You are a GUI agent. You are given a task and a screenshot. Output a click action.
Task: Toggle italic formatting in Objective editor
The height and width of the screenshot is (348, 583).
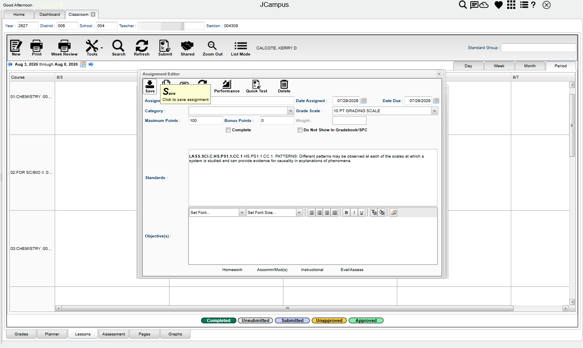pos(354,213)
